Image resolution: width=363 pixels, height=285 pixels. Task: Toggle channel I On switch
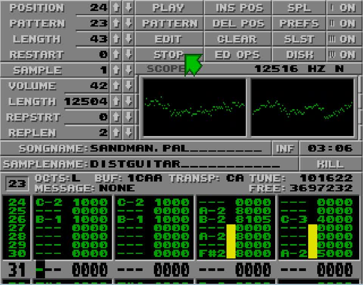click(x=344, y=8)
